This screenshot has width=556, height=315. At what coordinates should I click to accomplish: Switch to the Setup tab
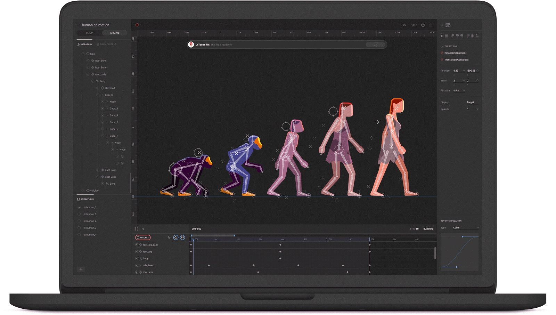[89, 33]
